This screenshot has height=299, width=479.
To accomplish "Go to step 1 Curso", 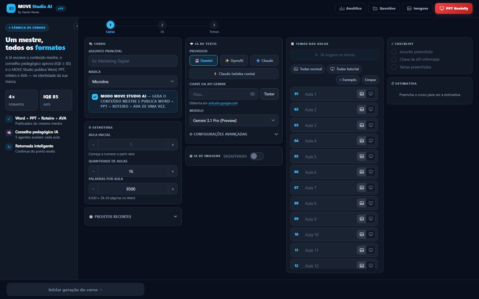I will 110,27.
